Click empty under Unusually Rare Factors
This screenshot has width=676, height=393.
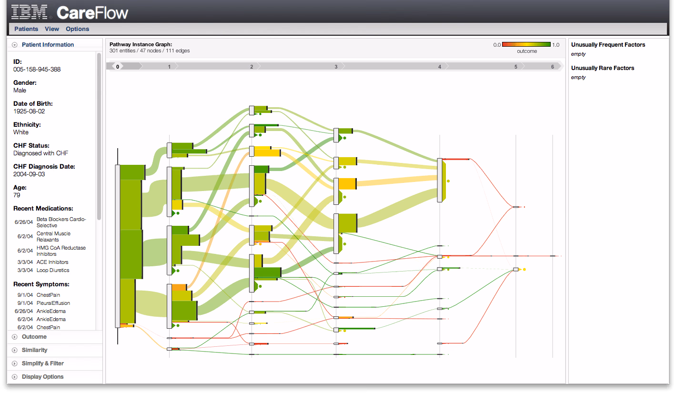pyautogui.click(x=578, y=78)
